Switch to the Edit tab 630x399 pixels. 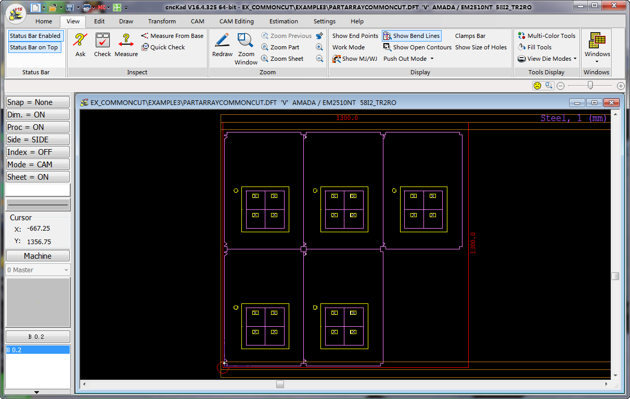coord(99,21)
